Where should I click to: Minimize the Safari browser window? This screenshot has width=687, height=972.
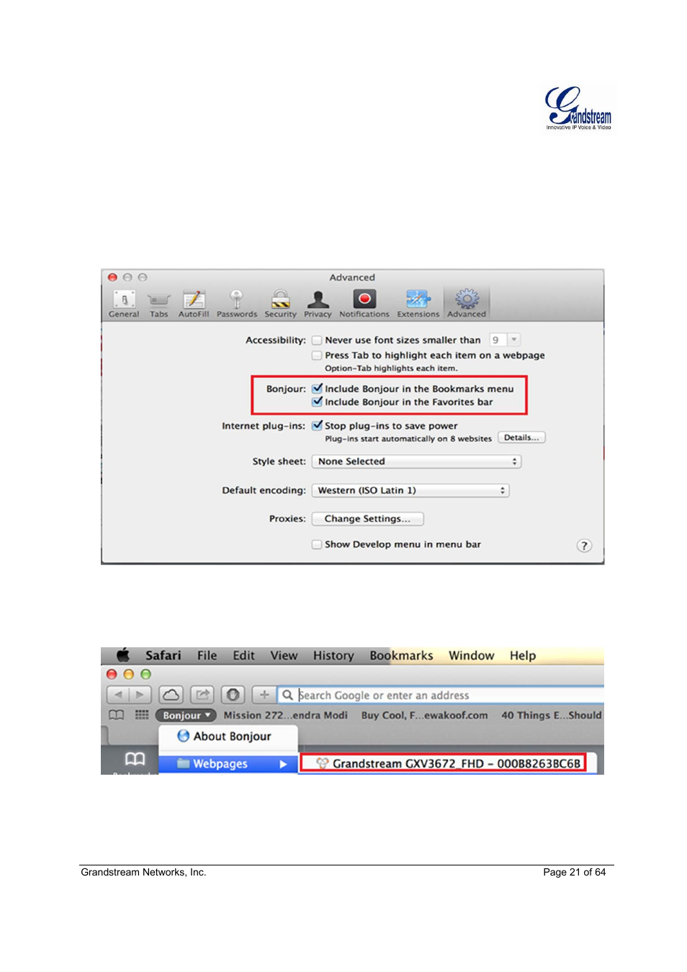(129, 674)
